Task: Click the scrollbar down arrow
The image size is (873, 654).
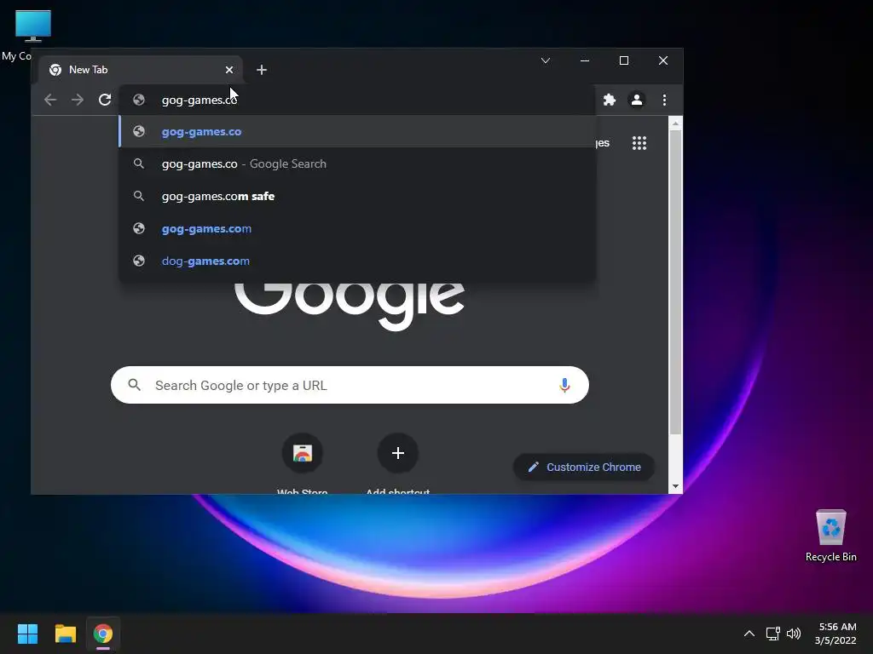Action: pyautogui.click(x=675, y=486)
